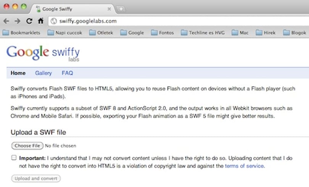The height and width of the screenshot is (187, 309).
Task: Click the 'No file chosen' text
Action: [x=61, y=146]
